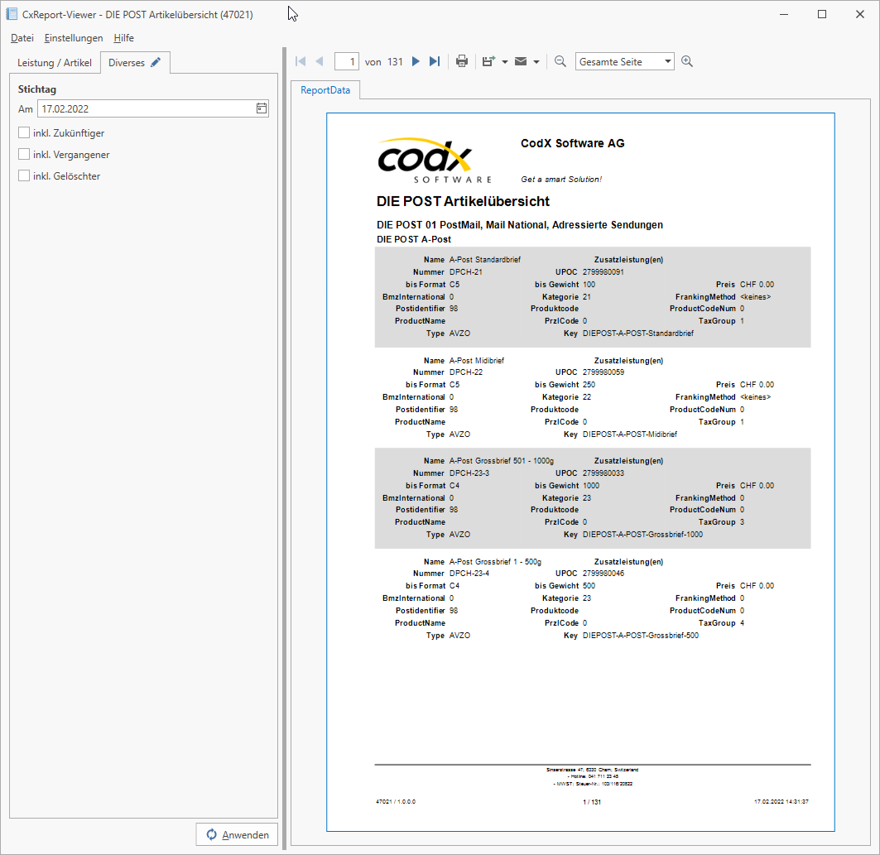Click the Stichtag date input field
This screenshot has height=855, width=880.
(x=152, y=108)
